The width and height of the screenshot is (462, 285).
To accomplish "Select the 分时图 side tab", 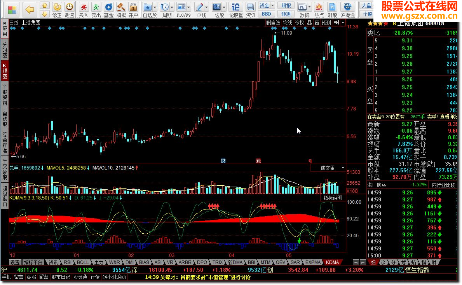I will [5, 50].
